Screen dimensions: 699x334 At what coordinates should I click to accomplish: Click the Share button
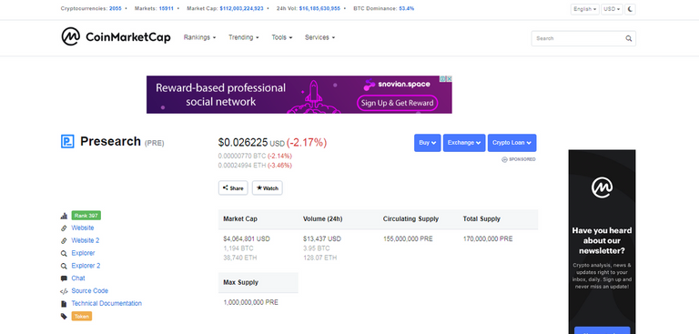point(233,187)
